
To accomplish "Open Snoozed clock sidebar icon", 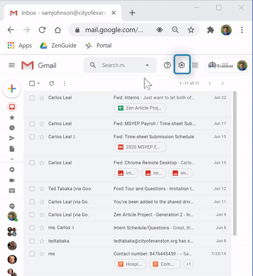I will (12, 128).
